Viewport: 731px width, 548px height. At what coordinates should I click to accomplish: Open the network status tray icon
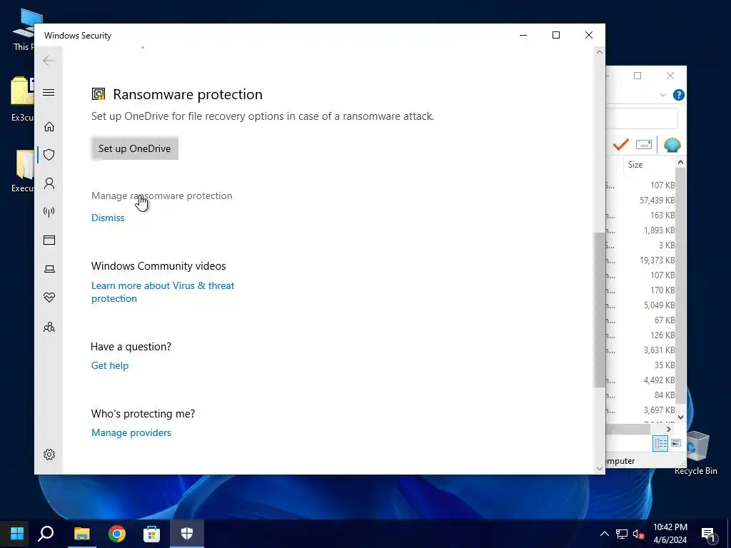pyautogui.click(x=622, y=534)
